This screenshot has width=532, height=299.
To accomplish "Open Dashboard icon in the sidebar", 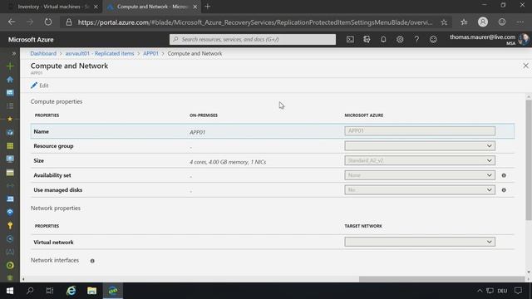I will [10, 92].
